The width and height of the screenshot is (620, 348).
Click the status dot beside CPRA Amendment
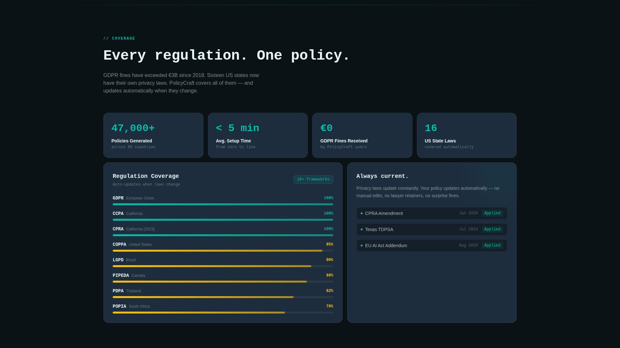pyautogui.click(x=362, y=213)
